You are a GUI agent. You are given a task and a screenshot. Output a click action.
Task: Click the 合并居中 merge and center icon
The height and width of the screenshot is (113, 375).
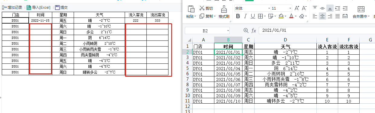[361, 9]
